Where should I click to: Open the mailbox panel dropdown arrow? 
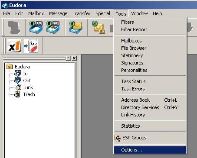pyautogui.click(x=68, y=58)
